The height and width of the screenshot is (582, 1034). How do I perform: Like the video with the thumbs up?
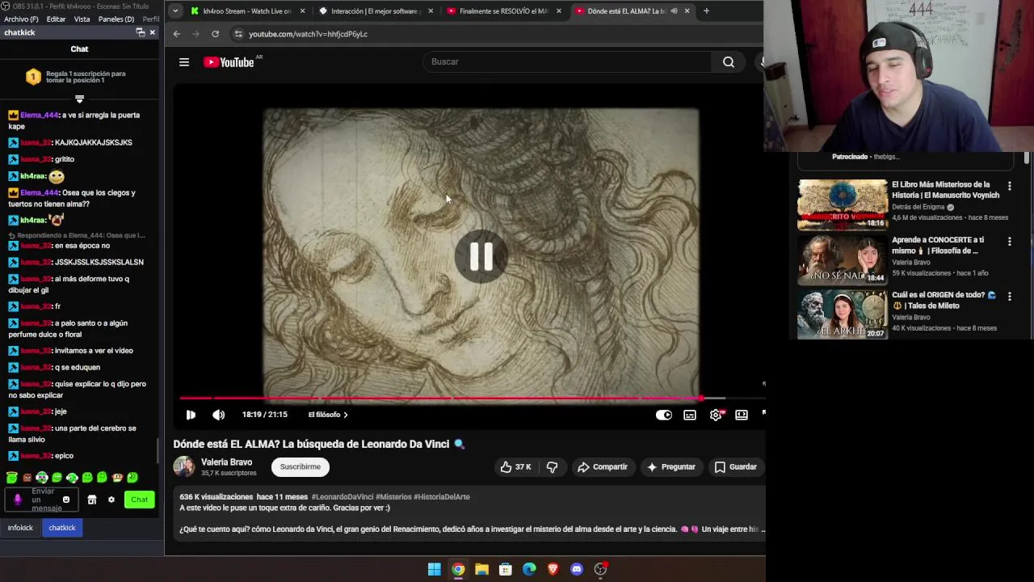(x=515, y=467)
